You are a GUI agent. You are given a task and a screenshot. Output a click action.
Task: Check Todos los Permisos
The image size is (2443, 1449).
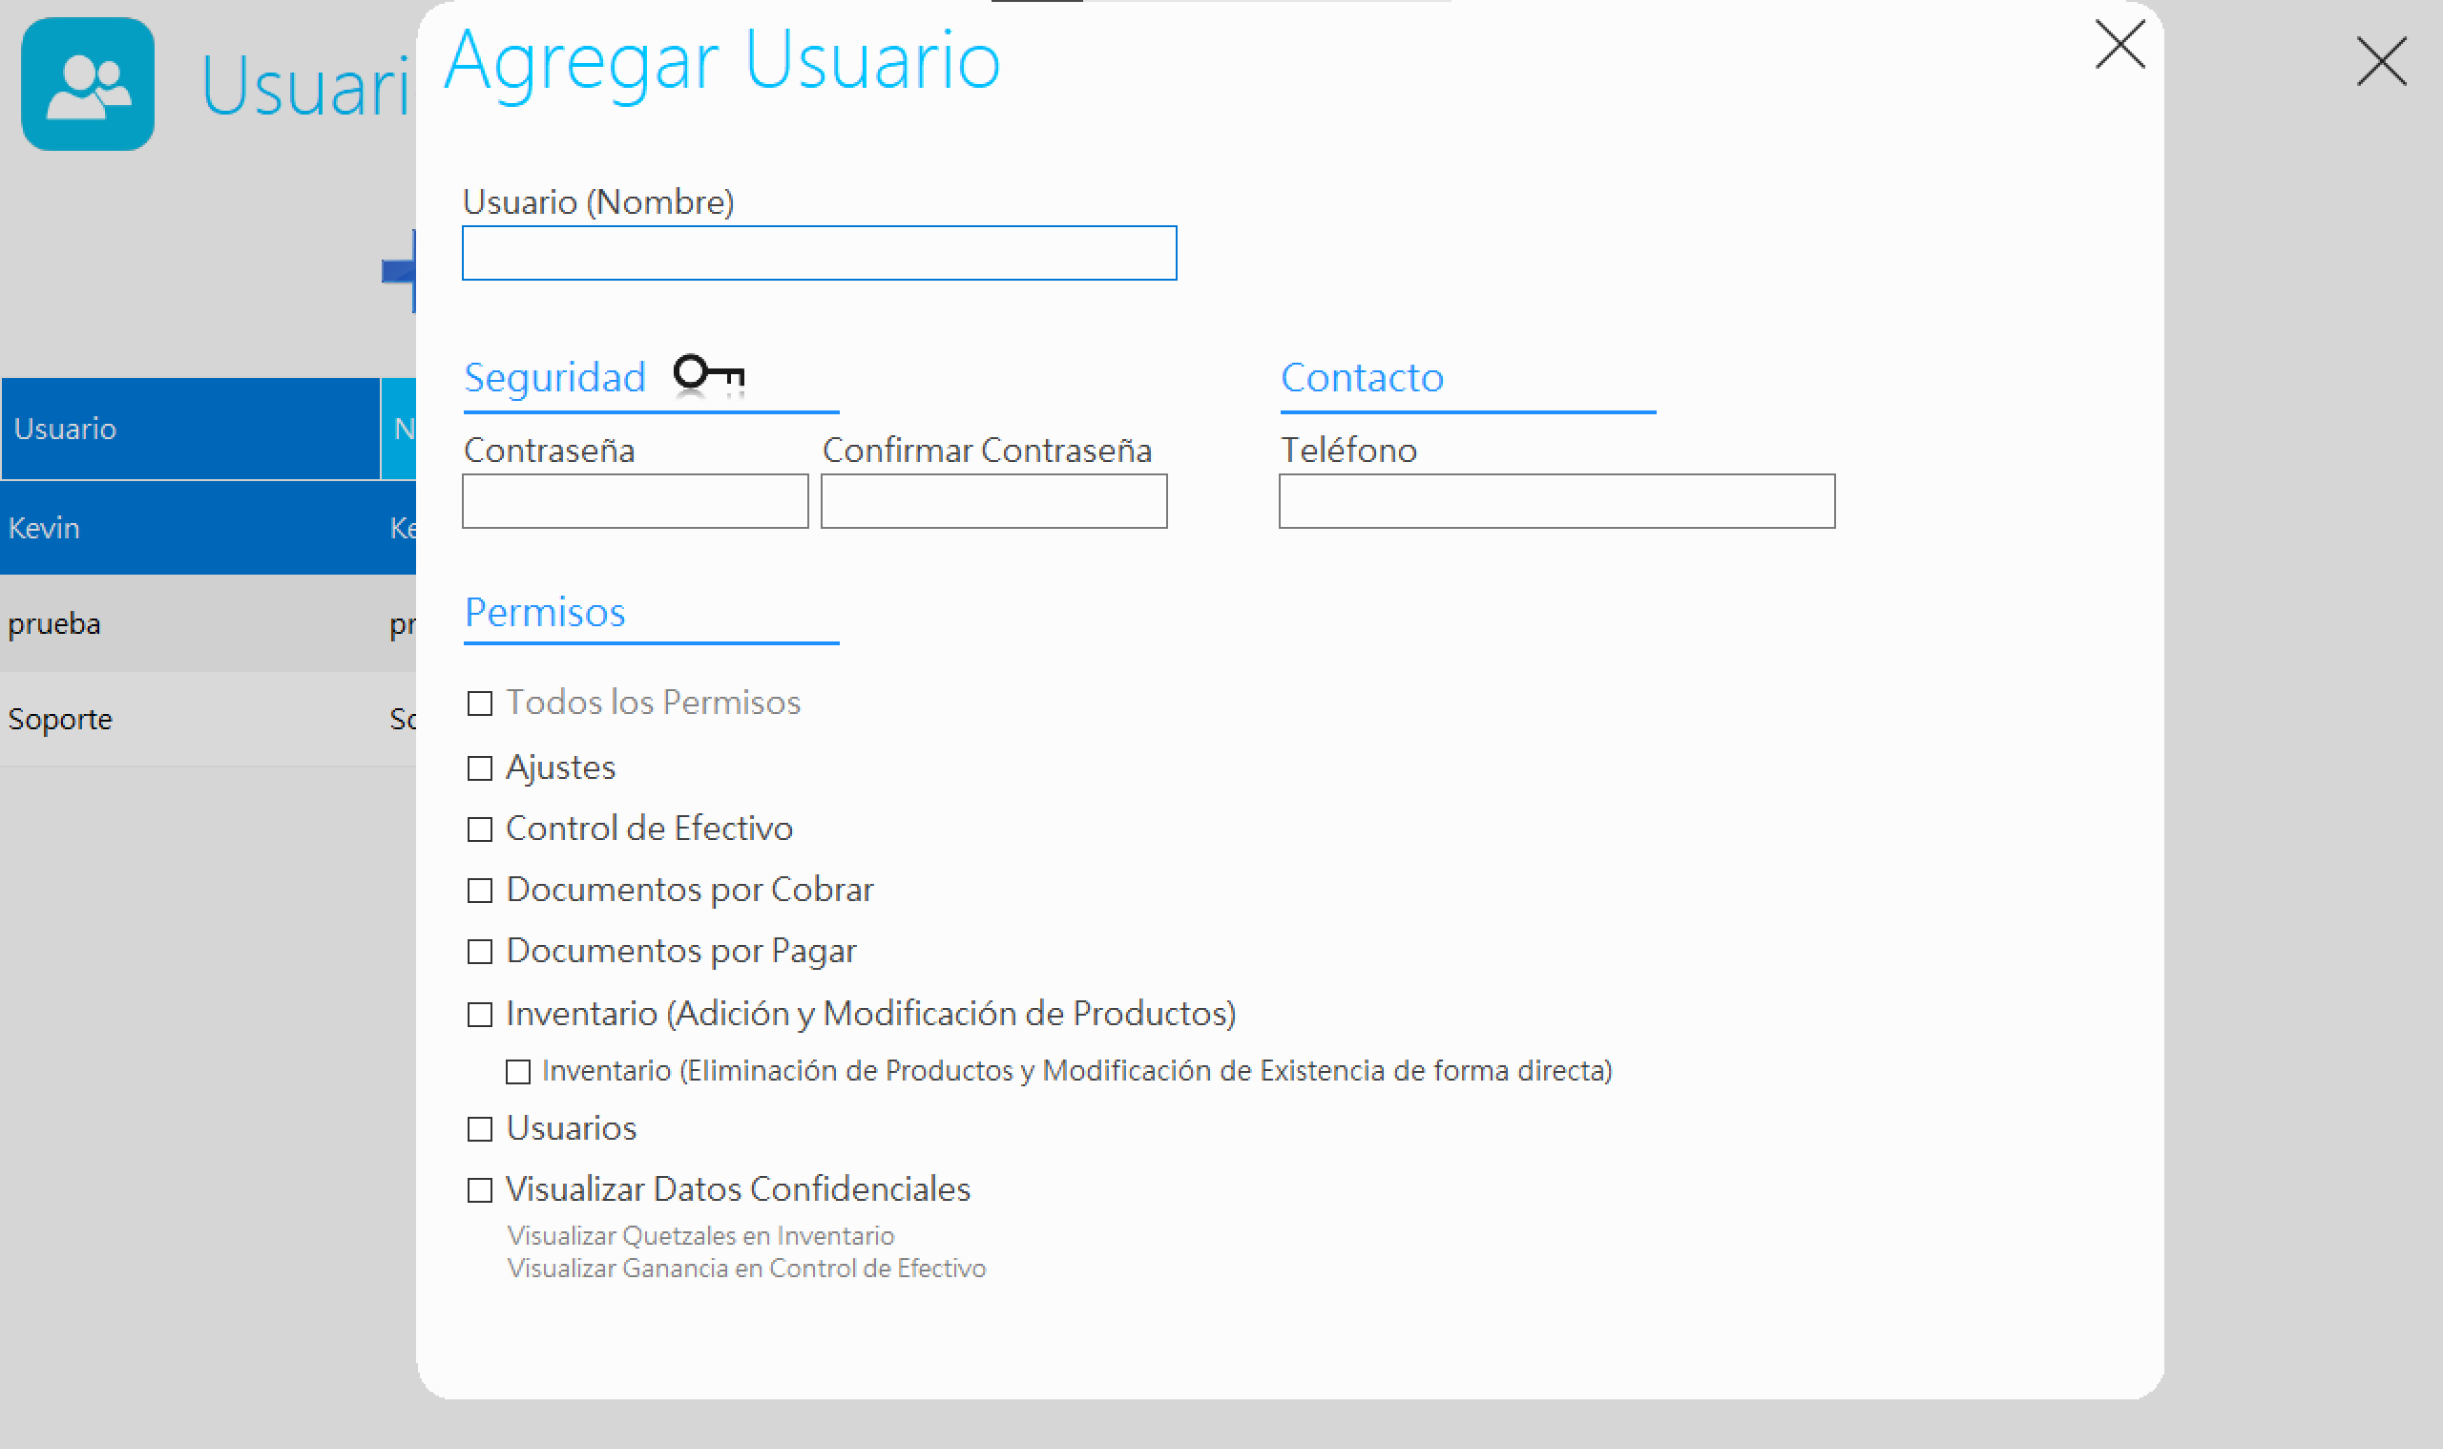coord(480,703)
